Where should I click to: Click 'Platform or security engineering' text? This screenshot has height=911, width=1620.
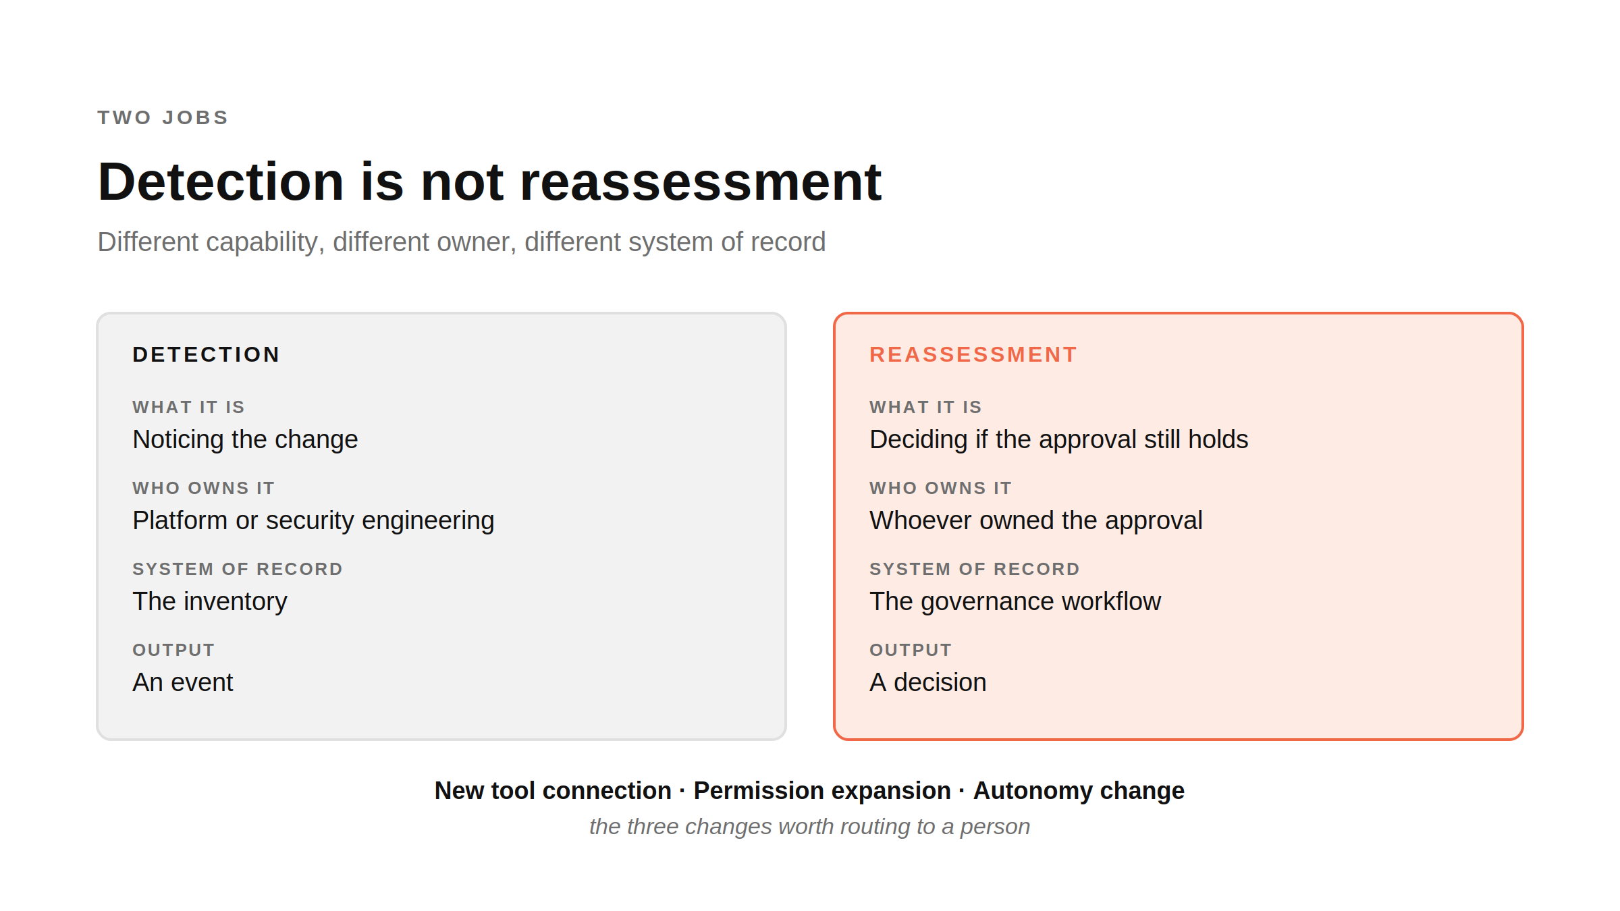pos(313,521)
